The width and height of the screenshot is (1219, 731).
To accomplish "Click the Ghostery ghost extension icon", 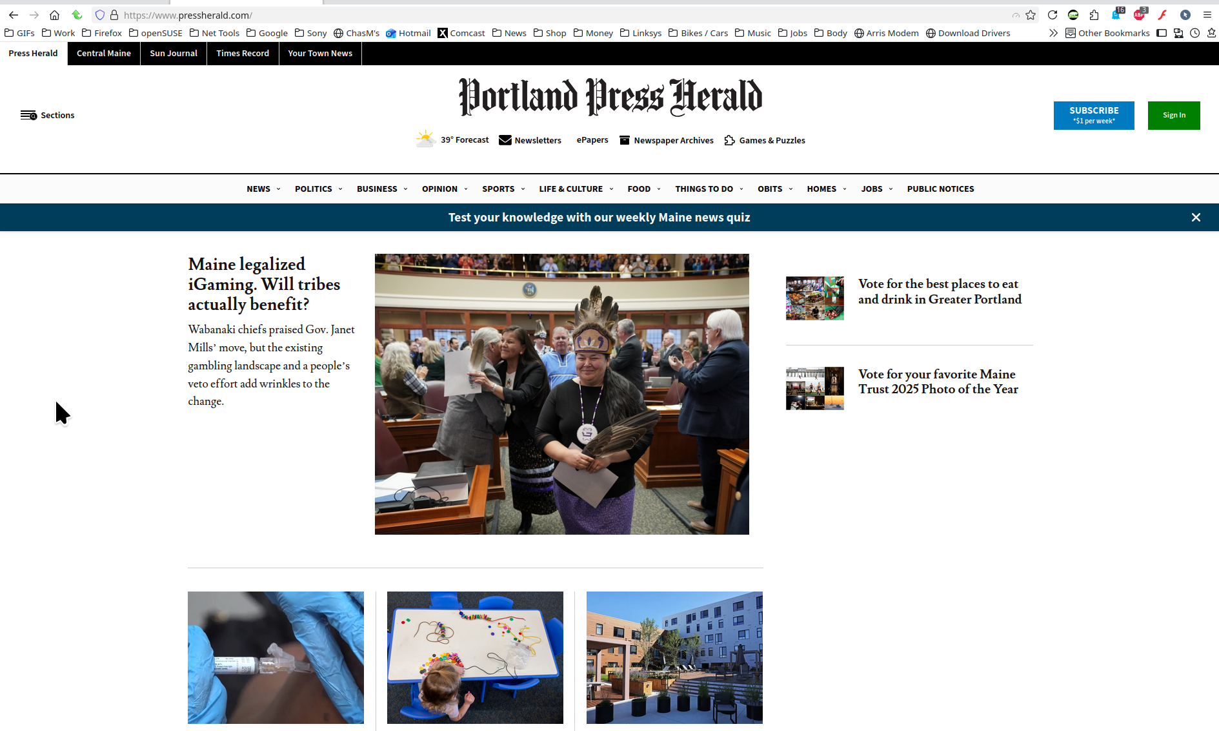I will tap(1116, 15).
